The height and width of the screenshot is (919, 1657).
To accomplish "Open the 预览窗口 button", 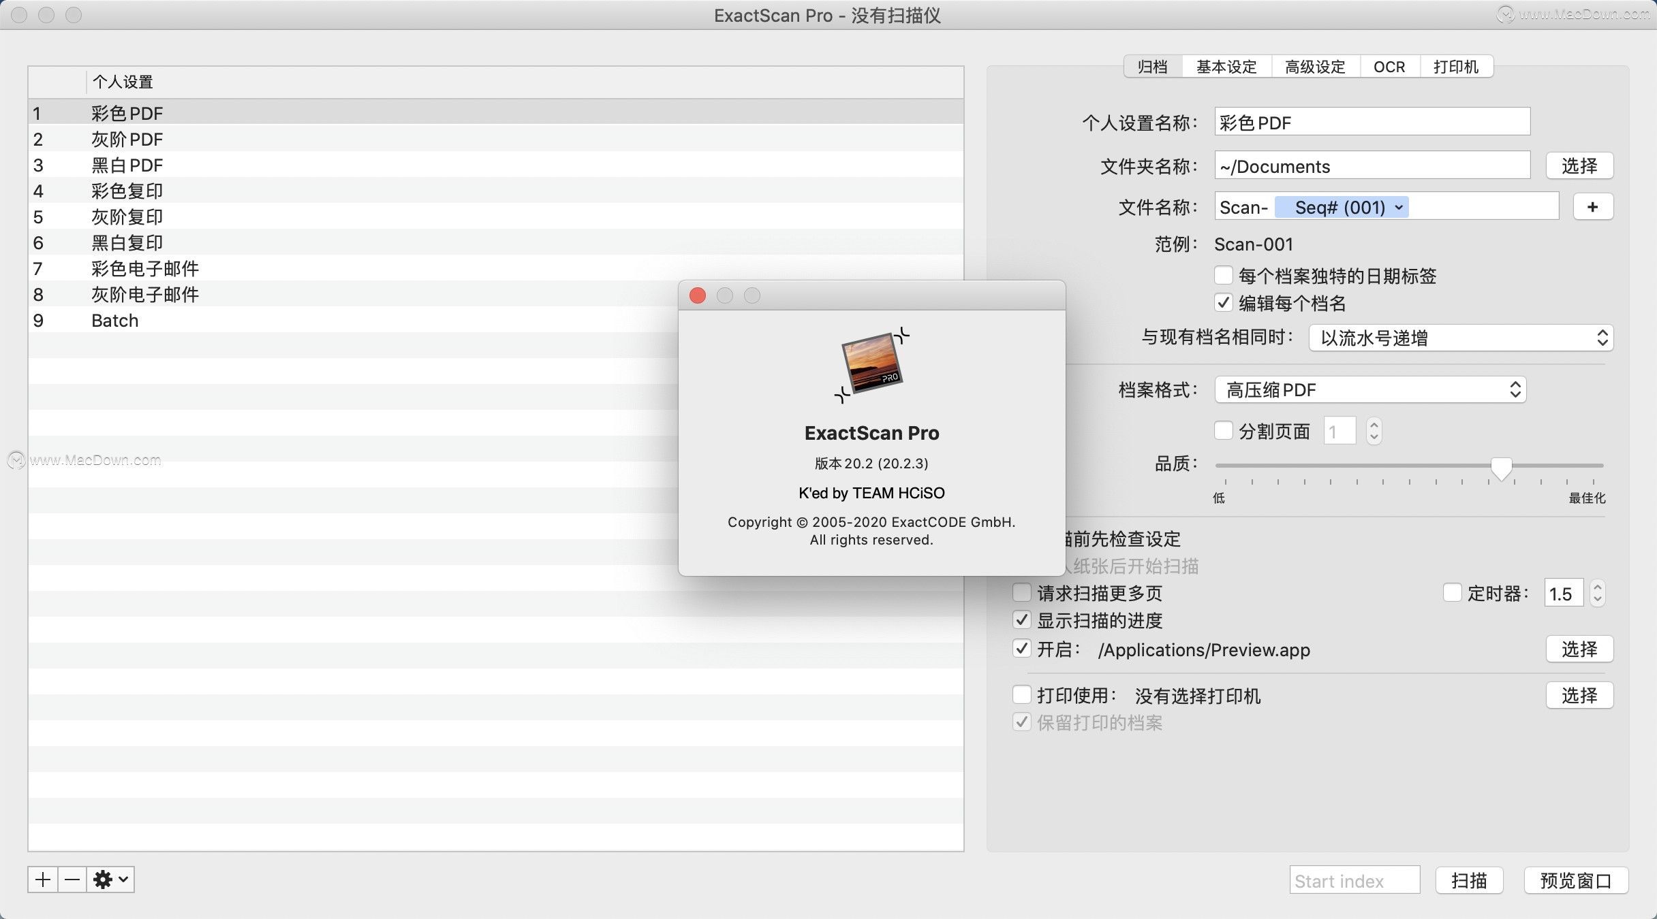I will pyautogui.click(x=1575, y=880).
